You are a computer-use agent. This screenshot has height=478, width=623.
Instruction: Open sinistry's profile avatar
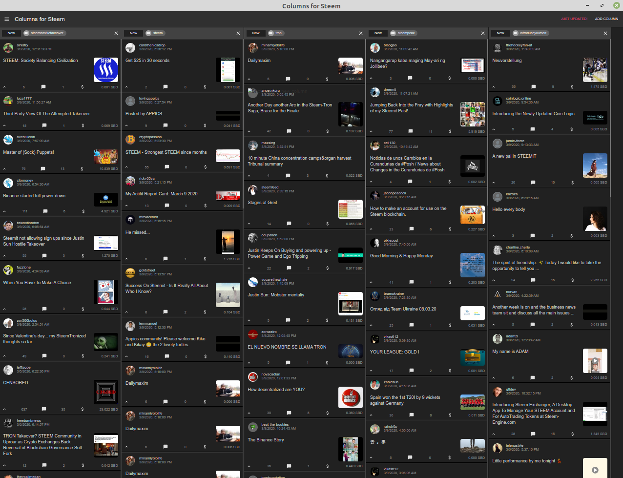click(8, 47)
